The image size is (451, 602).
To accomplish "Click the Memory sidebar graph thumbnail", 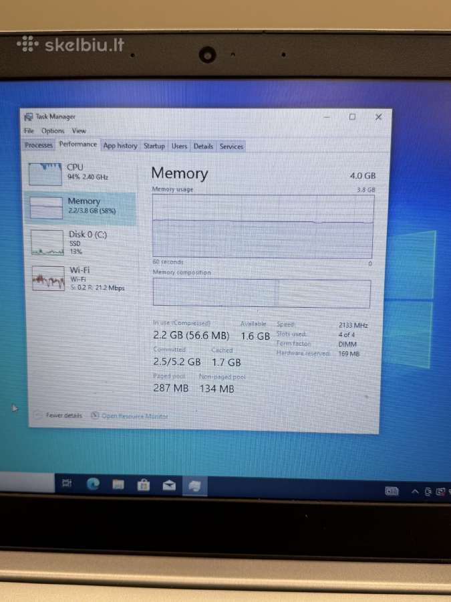I will tap(46, 208).
